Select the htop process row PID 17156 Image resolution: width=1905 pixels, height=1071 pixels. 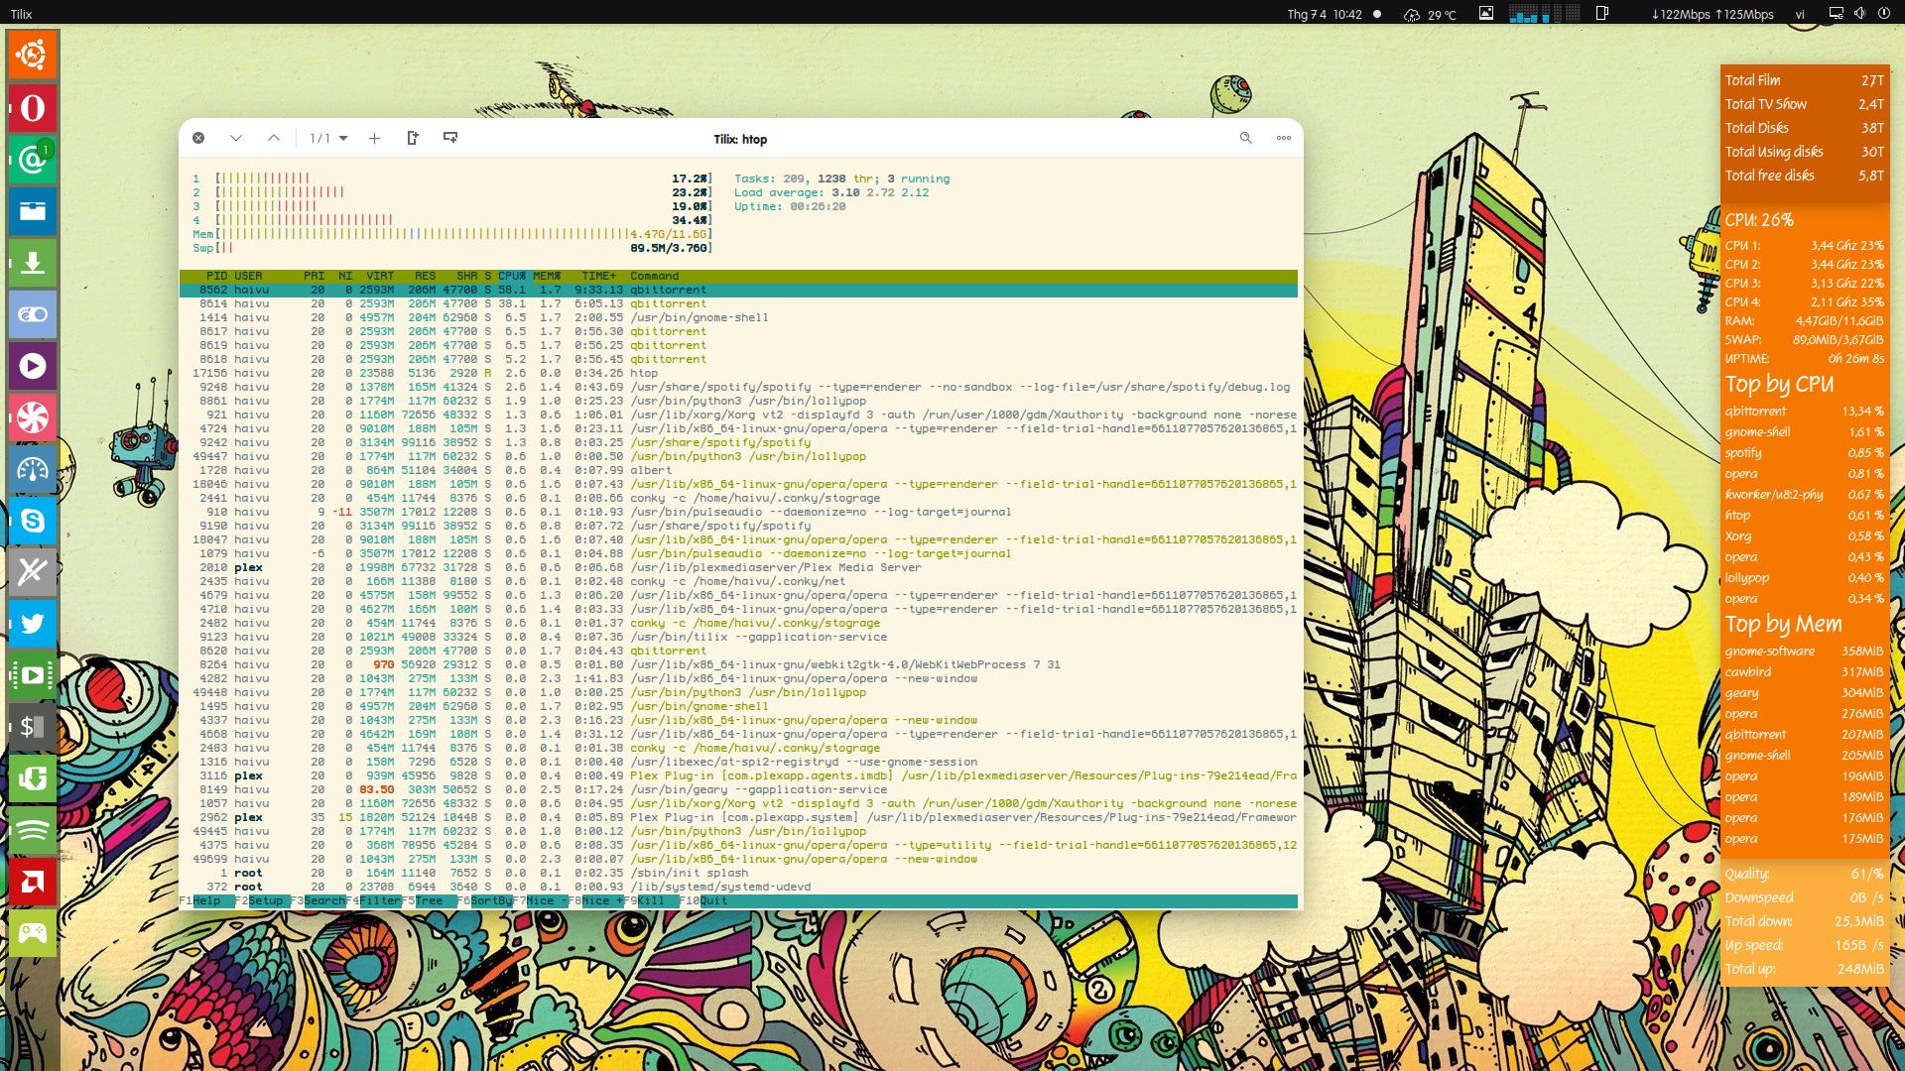coord(738,373)
